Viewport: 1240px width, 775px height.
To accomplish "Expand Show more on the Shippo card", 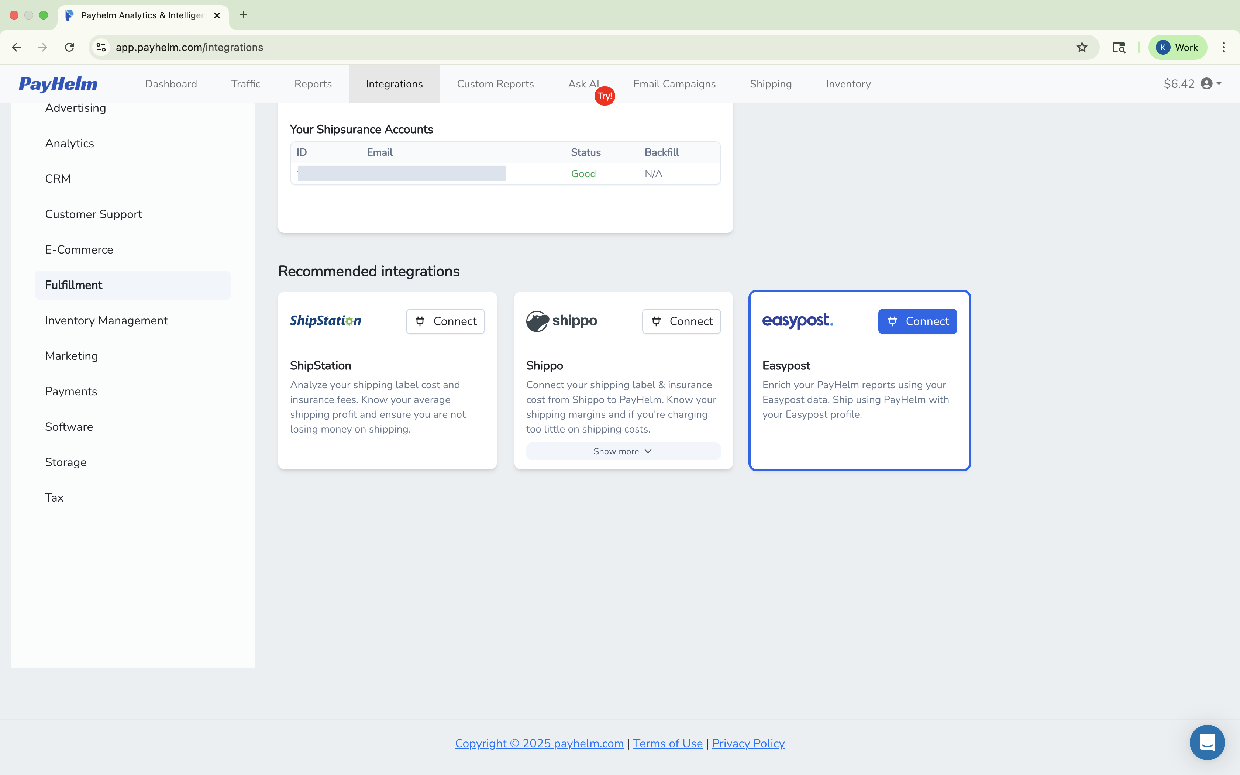I will pos(622,451).
